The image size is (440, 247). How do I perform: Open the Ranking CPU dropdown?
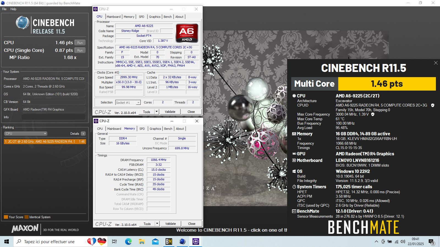[26, 134]
